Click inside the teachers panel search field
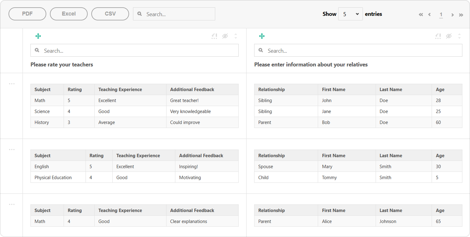Viewport: 470px width, 237px height. coord(134,50)
